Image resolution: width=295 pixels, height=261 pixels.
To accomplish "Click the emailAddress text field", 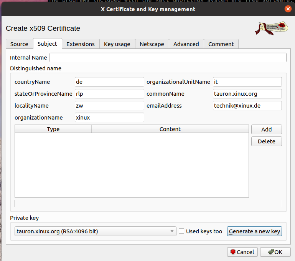I will pyautogui.click(x=247, y=106).
